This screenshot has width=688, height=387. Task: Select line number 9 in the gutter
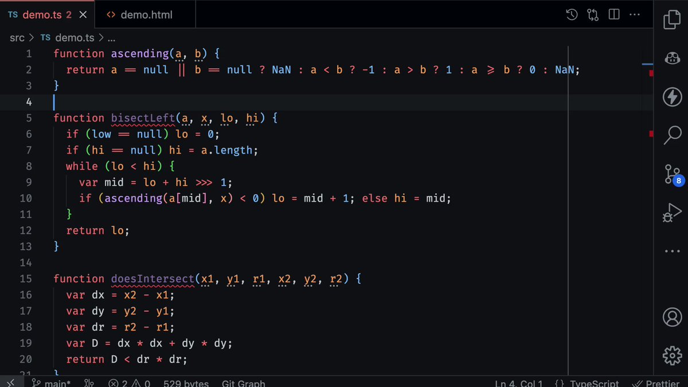(x=28, y=182)
